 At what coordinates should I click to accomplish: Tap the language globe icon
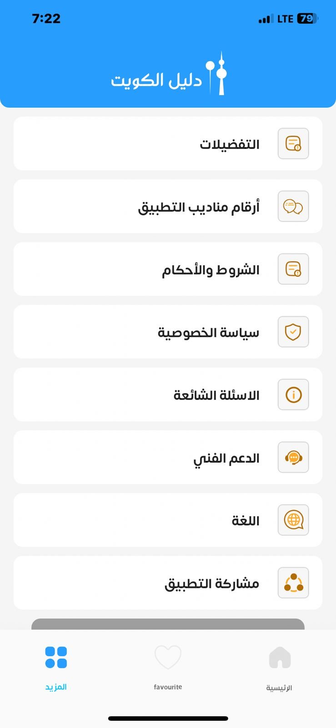[x=293, y=520]
